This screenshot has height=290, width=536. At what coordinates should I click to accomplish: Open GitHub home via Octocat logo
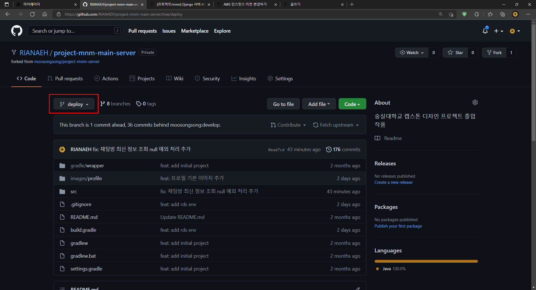pyautogui.click(x=17, y=31)
